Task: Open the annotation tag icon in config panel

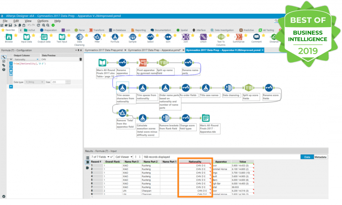Action: [4, 65]
